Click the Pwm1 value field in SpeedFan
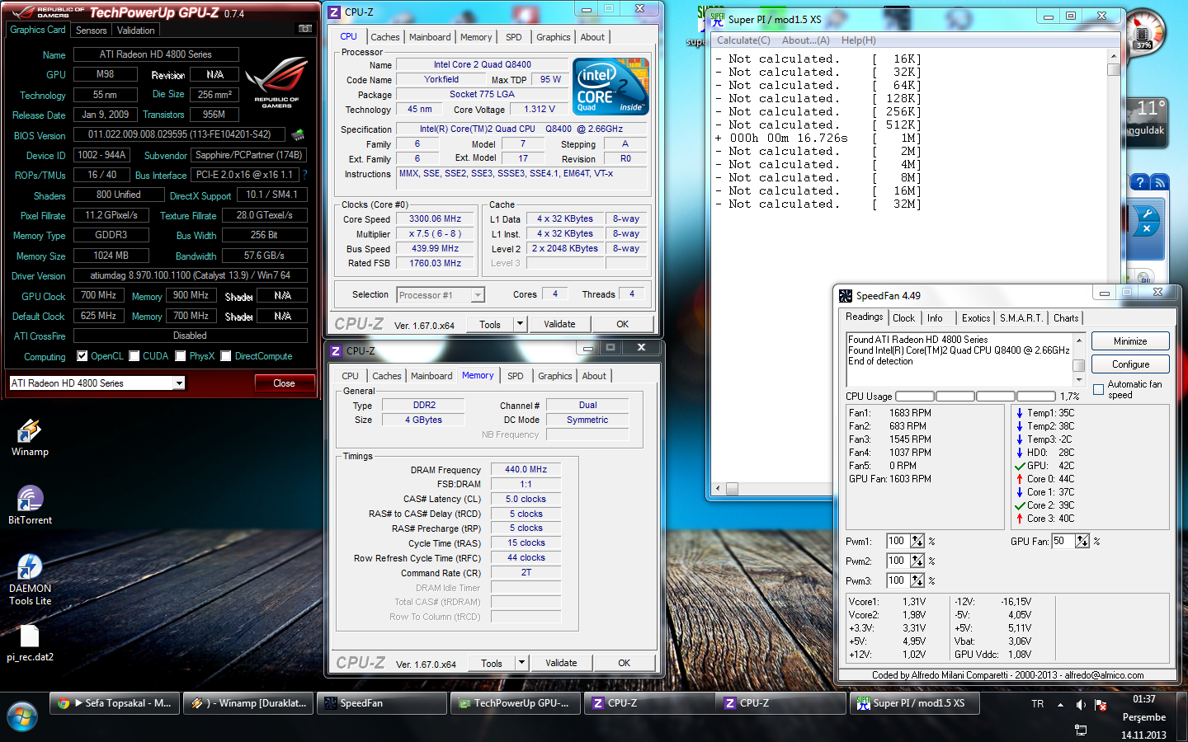 pos(898,541)
